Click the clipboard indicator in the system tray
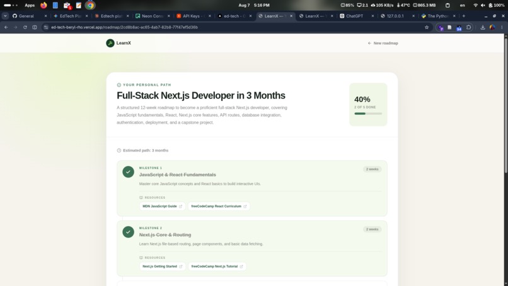508x286 pixels. tap(447, 5)
